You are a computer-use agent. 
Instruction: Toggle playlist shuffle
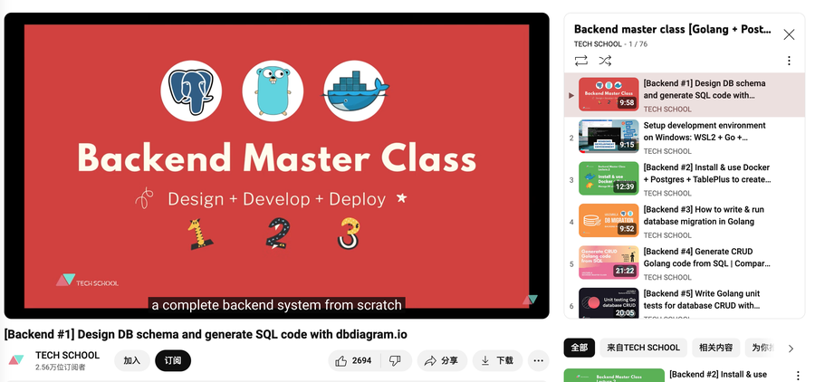605,61
